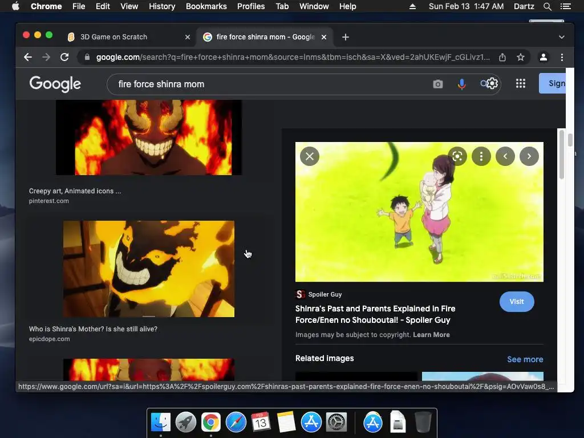
Task: Open Finder from the Dock
Action: [161, 422]
